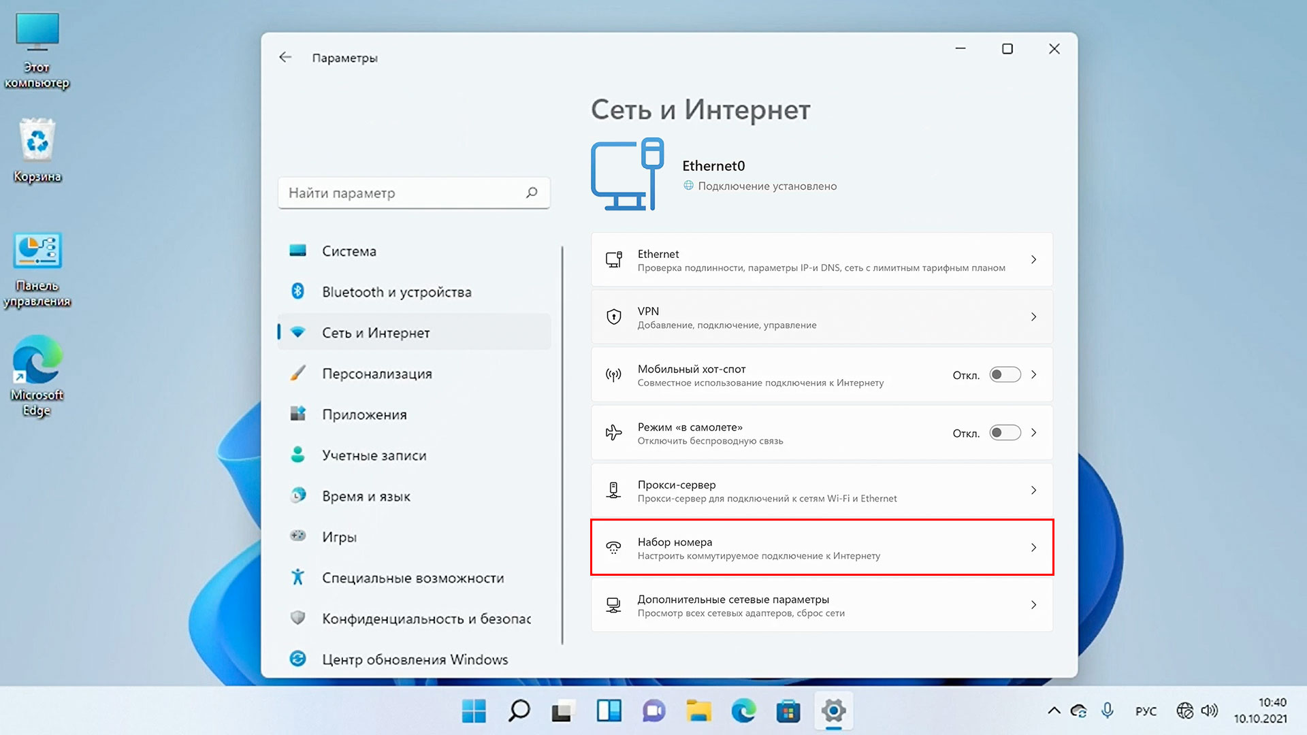
Task: Click the VPN shield icon
Action: point(613,316)
